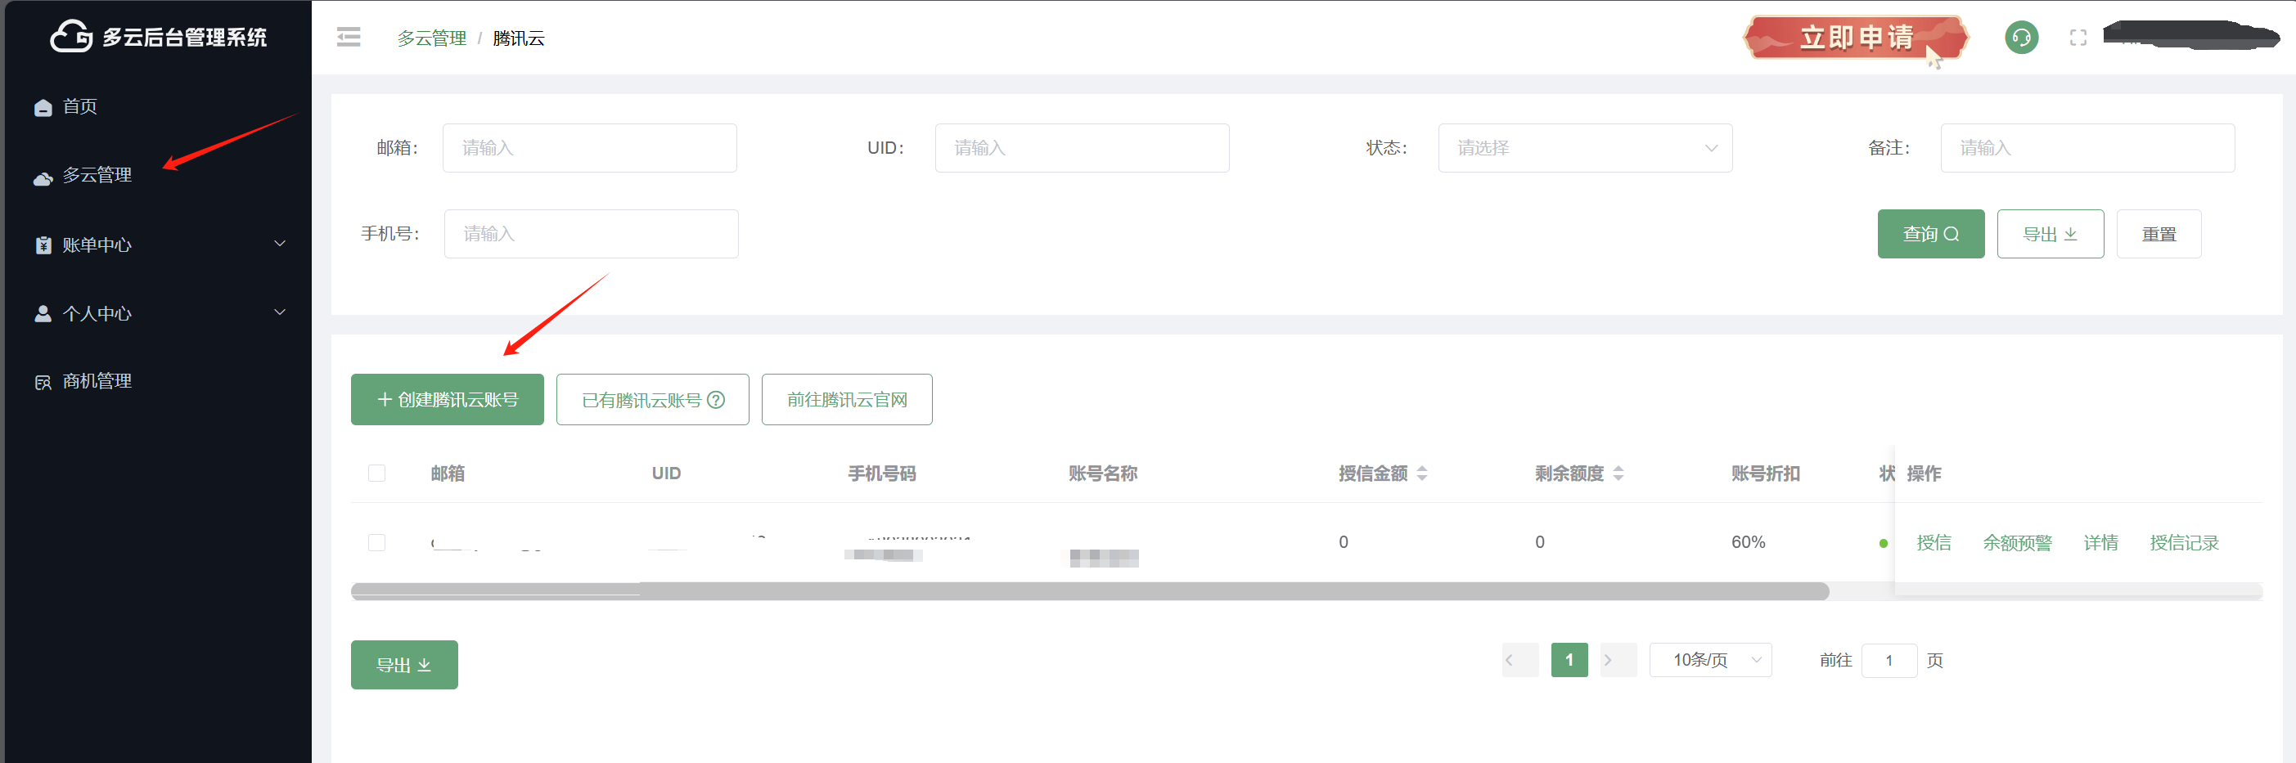Click the 创建腾讯云账号 button
This screenshot has width=2296, height=763.
point(447,400)
